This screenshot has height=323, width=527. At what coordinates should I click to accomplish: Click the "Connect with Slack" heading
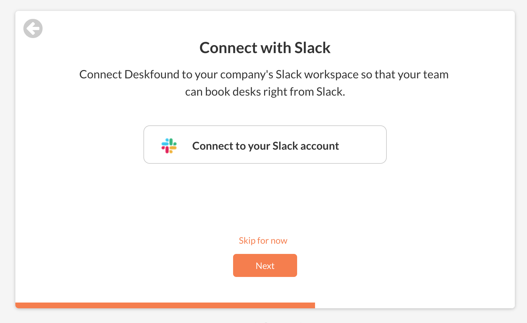[x=265, y=48]
